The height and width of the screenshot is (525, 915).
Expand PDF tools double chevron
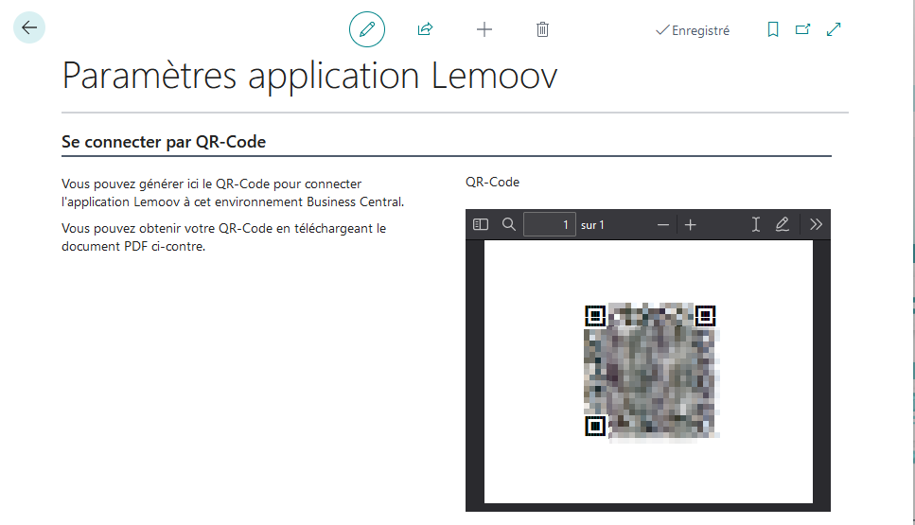pyautogui.click(x=816, y=224)
